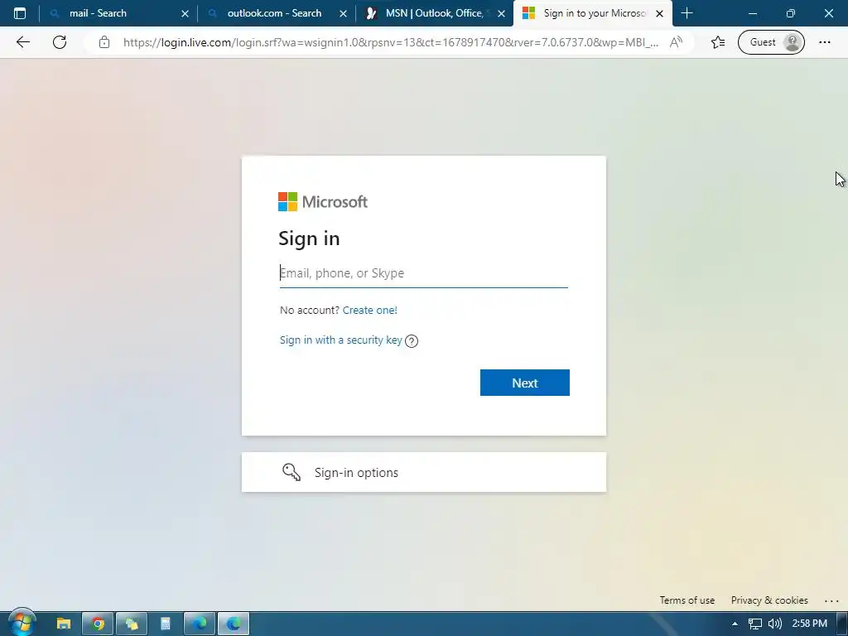Click the 2:58 PM clock
Image resolution: width=848 pixels, height=636 pixels.
pyautogui.click(x=809, y=624)
